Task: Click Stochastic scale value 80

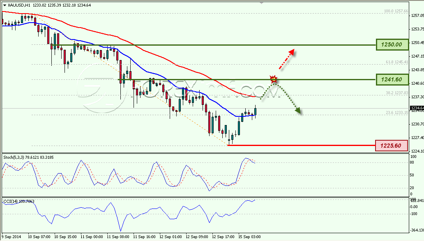Action: click(x=412, y=162)
